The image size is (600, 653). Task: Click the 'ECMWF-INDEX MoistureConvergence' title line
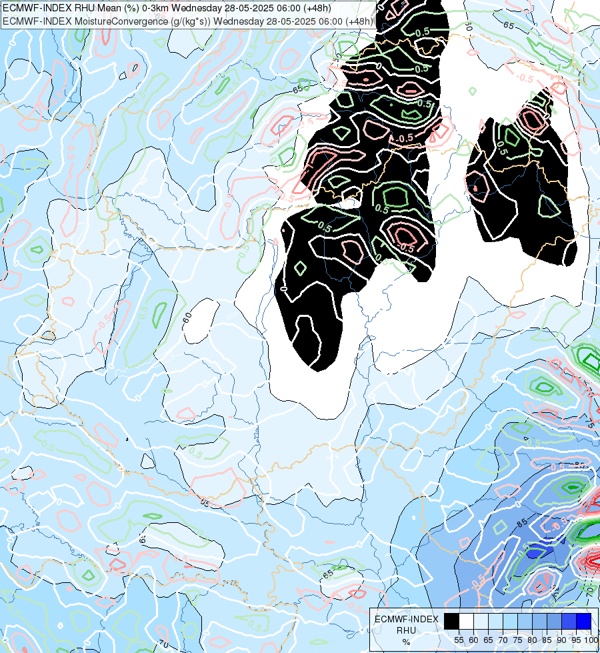(x=188, y=21)
